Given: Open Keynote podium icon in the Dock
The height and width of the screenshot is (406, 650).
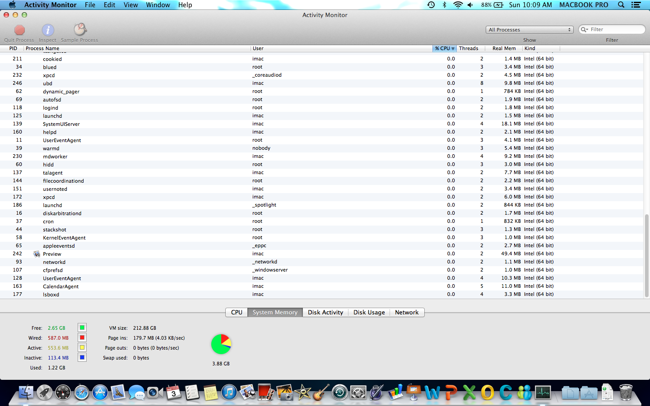Looking at the screenshot, I should (x=413, y=392).
